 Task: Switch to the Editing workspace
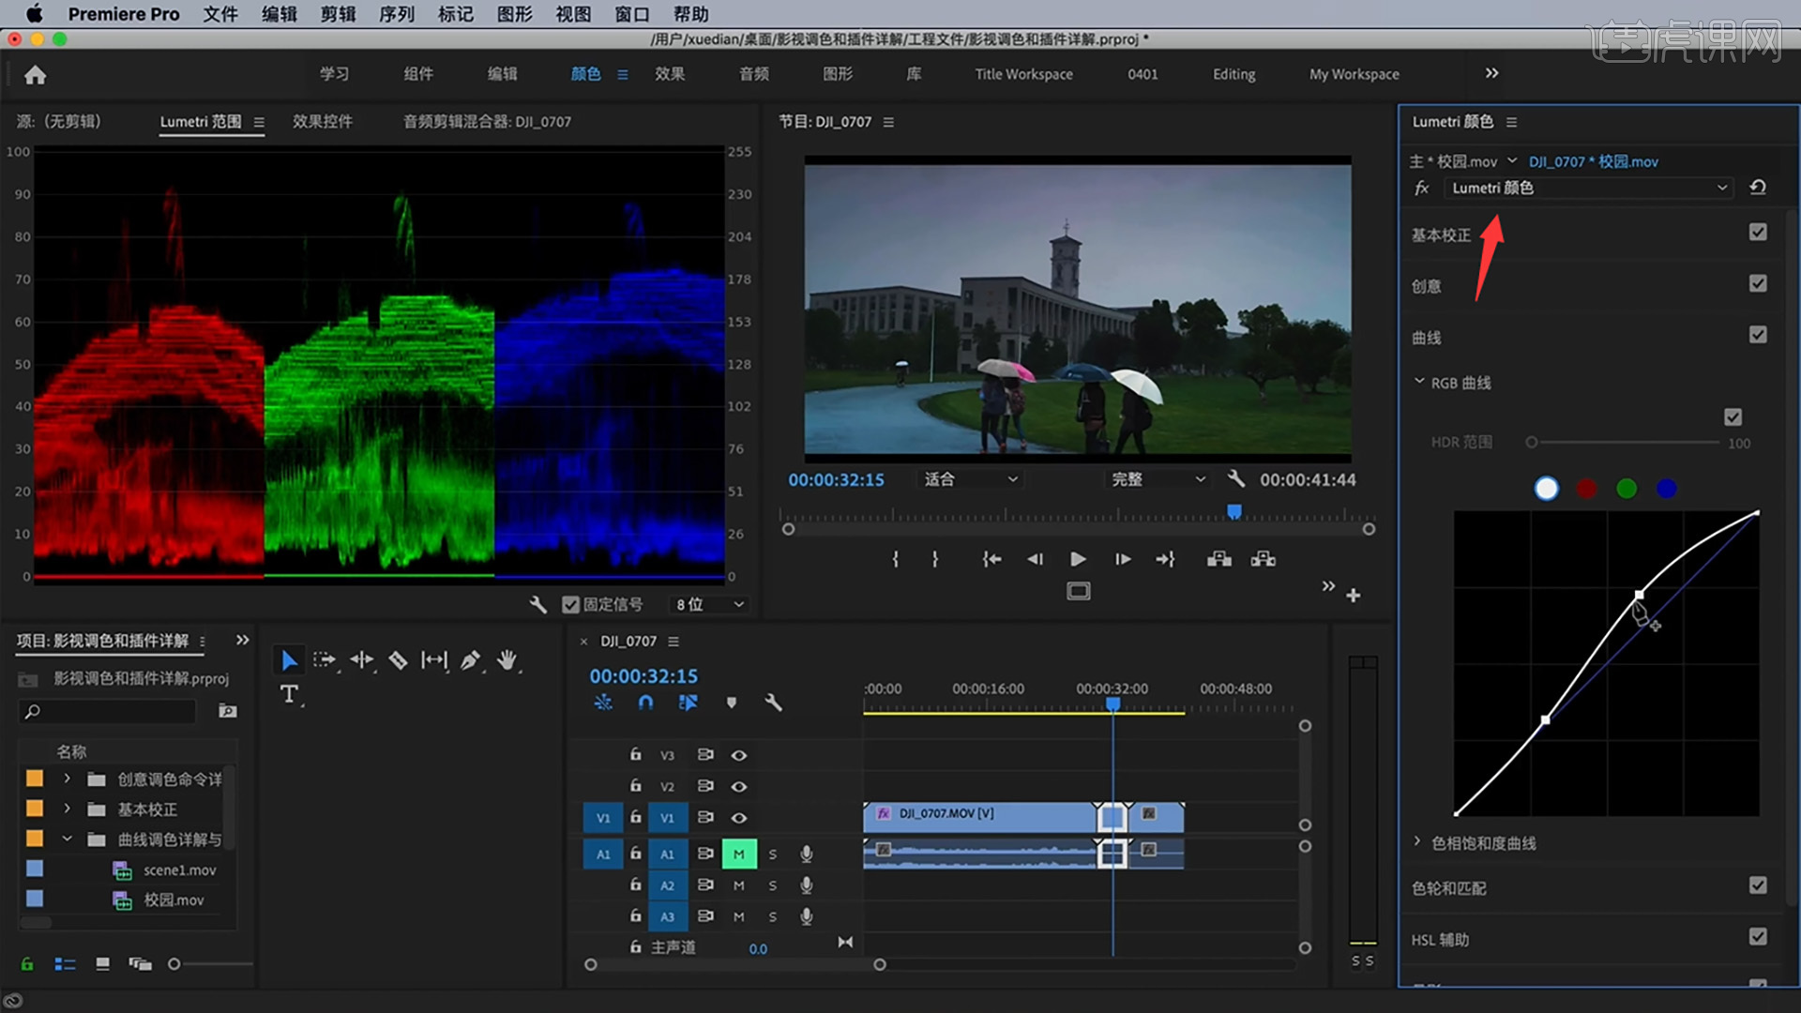1233,74
